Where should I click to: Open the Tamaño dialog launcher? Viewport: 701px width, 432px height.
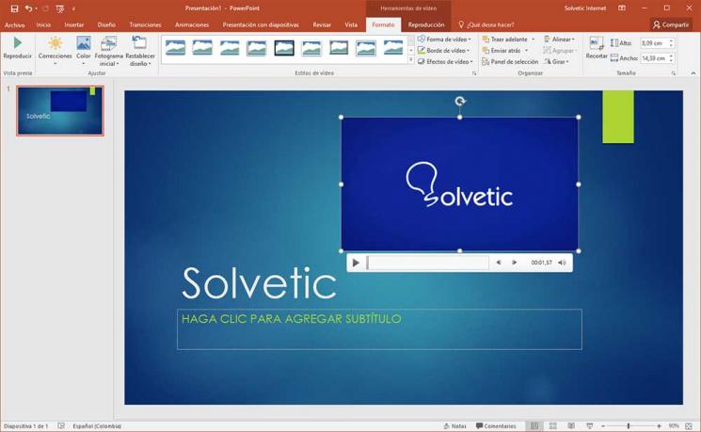pyautogui.click(x=674, y=73)
